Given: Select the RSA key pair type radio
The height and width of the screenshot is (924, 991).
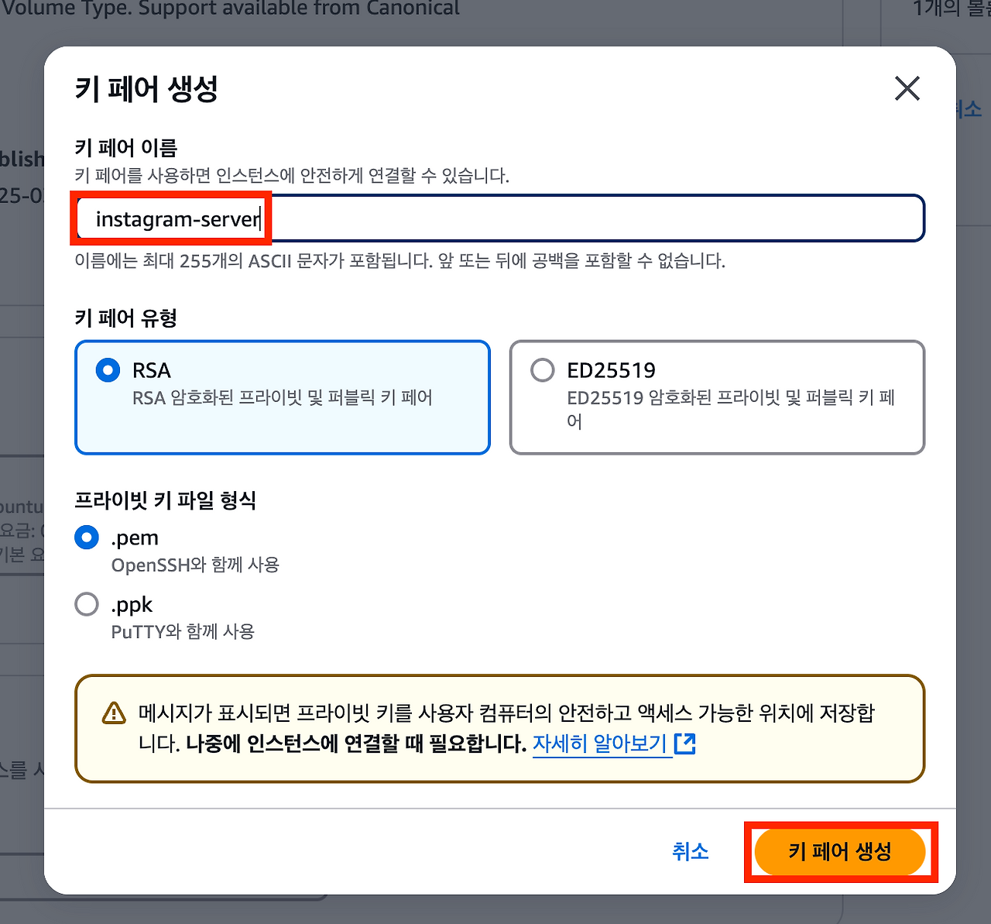Looking at the screenshot, I should pyautogui.click(x=108, y=370).
